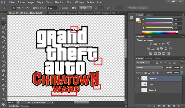185x108 pixels.
Task: Open the status bar Doc info arrow
Action: [52, 103]
